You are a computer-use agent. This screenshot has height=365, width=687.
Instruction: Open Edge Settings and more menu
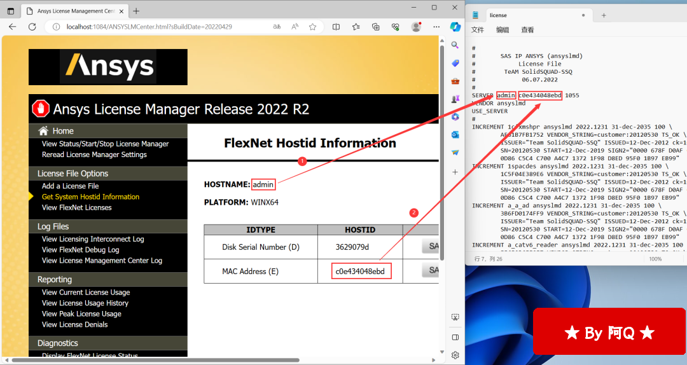coord(436,27)
